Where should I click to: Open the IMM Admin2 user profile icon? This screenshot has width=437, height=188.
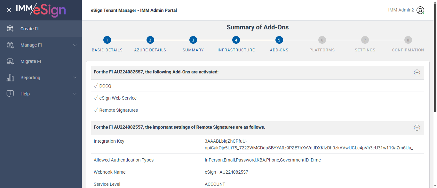click(x=420, y=10)
